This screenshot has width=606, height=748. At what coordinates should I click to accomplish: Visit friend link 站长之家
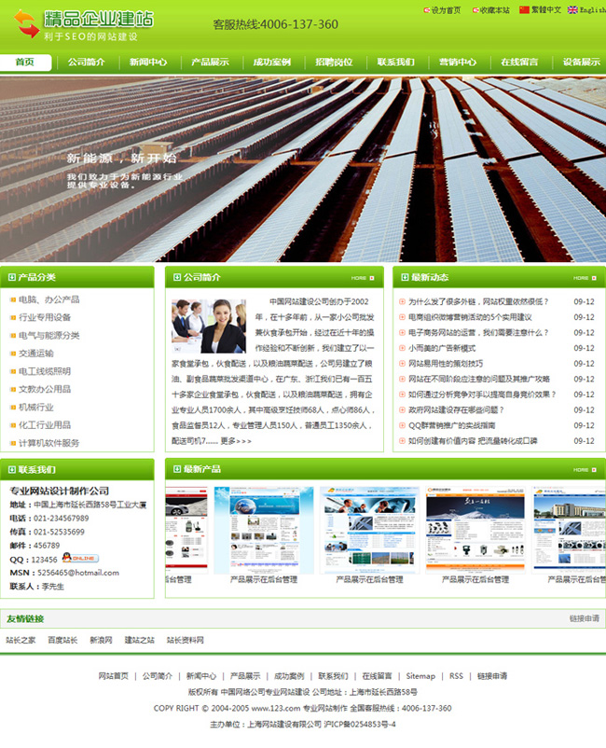pyautogui.click(x=21, y=640)
